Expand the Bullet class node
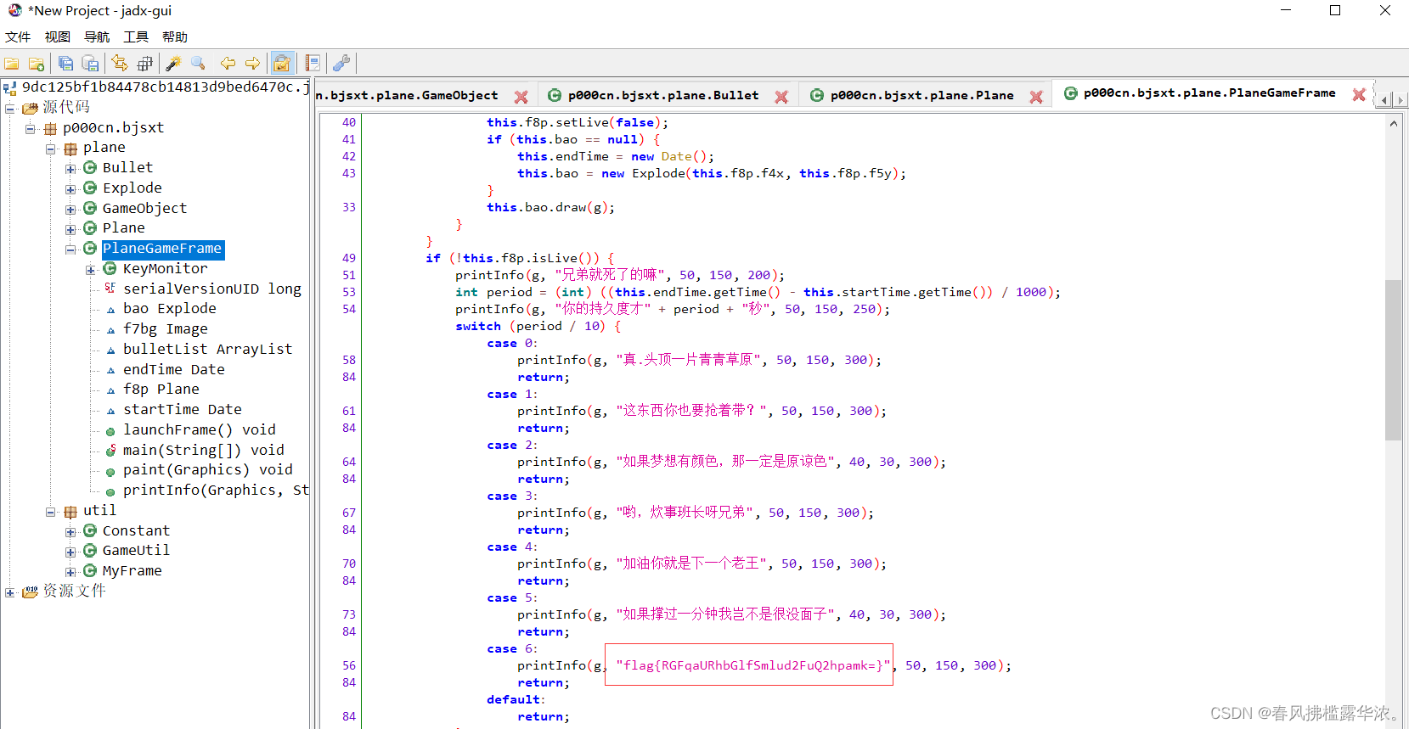1409x729 pixels. (x=70, y=169)
